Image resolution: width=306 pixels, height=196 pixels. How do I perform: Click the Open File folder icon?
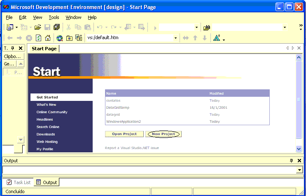pyautogui.click(x=38, y=27)
